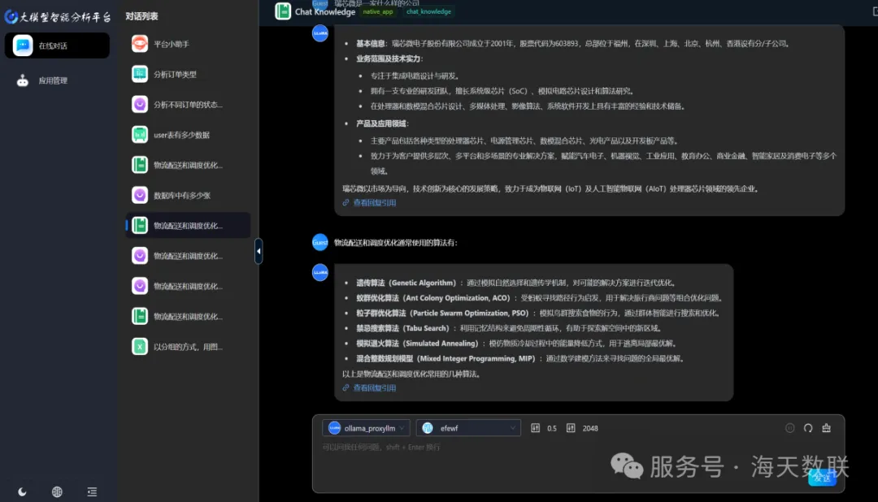Image resolution: width=878 pixels, height=502 pixels.
Task: Open the 分析订单类型 conversation
Action: [175, 74]
